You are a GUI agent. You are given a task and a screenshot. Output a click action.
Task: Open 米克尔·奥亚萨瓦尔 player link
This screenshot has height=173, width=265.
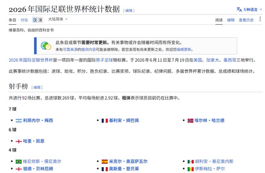click(128, 161)
